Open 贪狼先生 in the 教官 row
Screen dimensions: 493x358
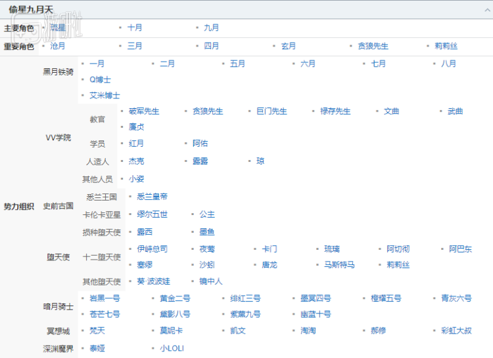coord(208,111)
